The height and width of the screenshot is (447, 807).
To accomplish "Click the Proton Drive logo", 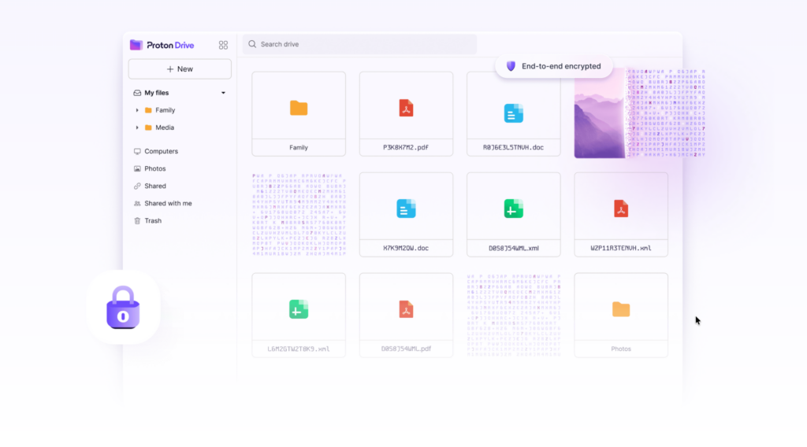I will (162, 45).
